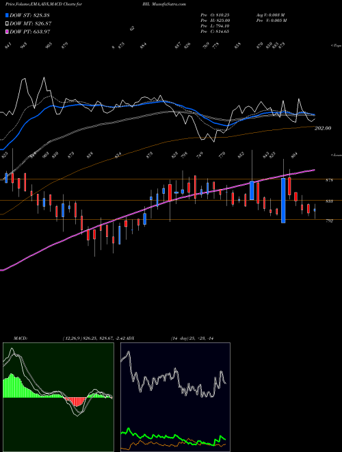The width and height of the screenshot is (342, 452).
Task: Select the 'DOW ST: 828.38' legend label
Action: 30,15
